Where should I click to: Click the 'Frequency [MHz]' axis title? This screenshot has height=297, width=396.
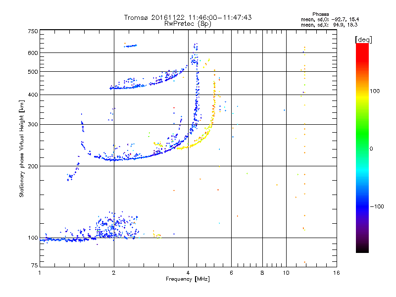(x=188, y=279)
